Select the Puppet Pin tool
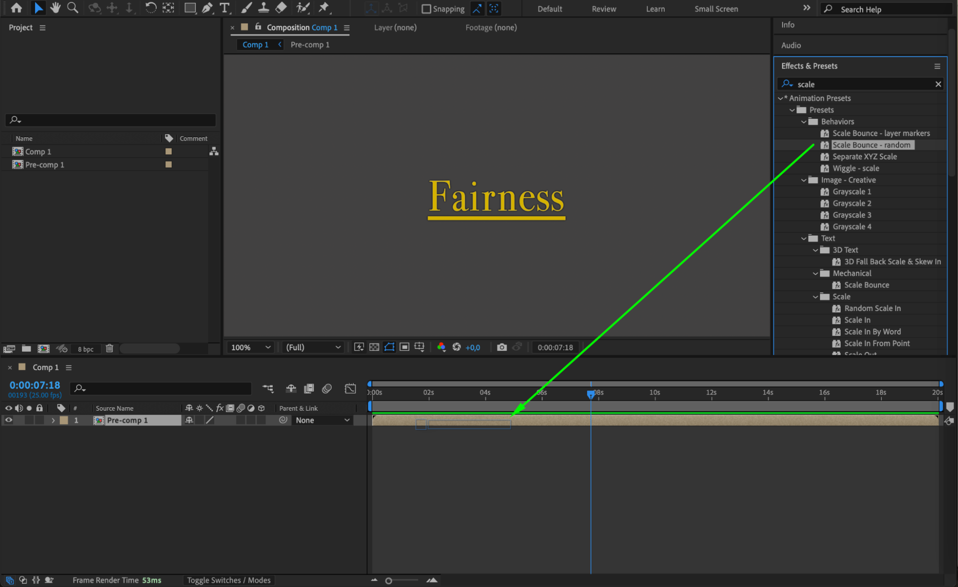The image size is (958, 587). click(324, 8)
